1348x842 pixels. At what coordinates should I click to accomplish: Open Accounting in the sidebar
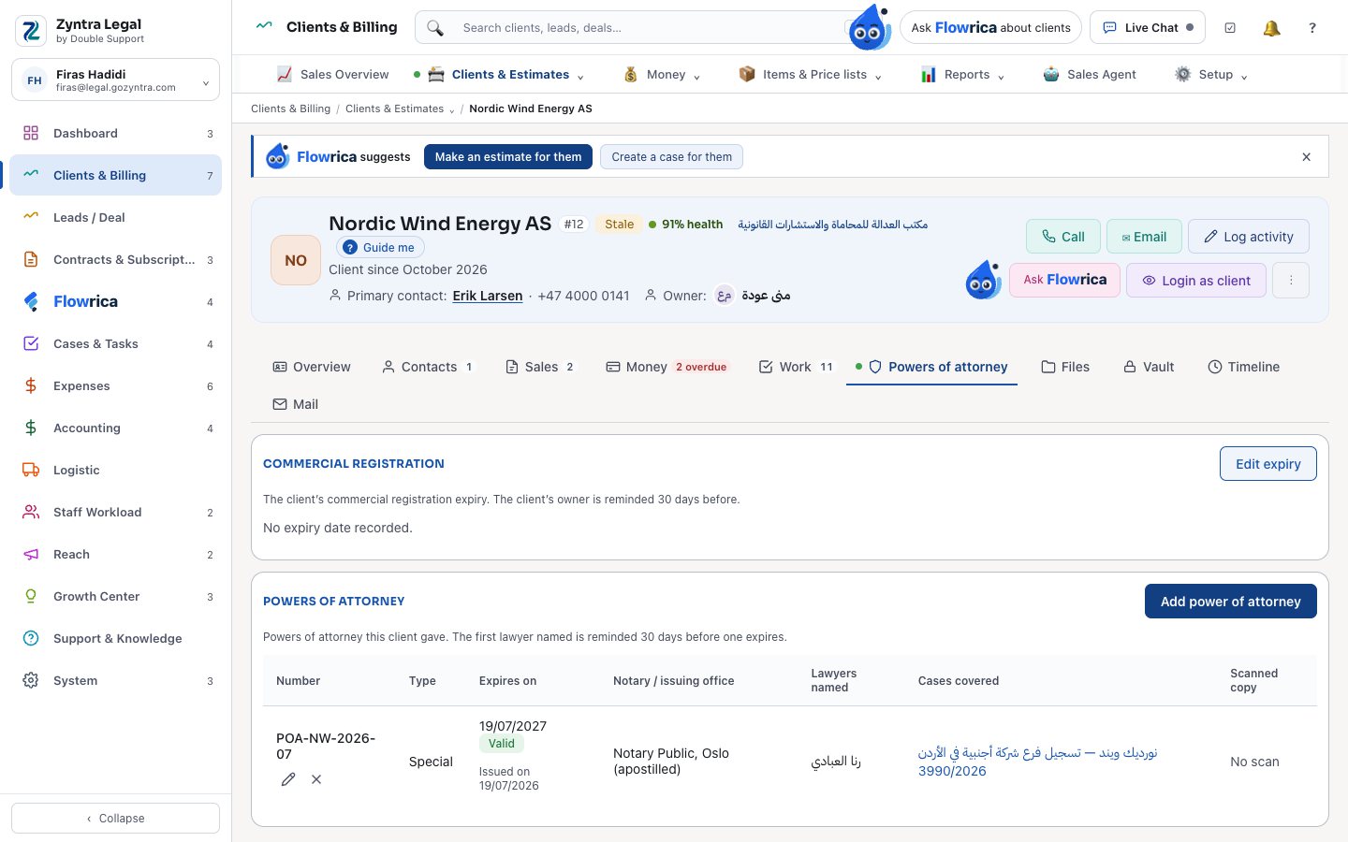coord(116,428)
